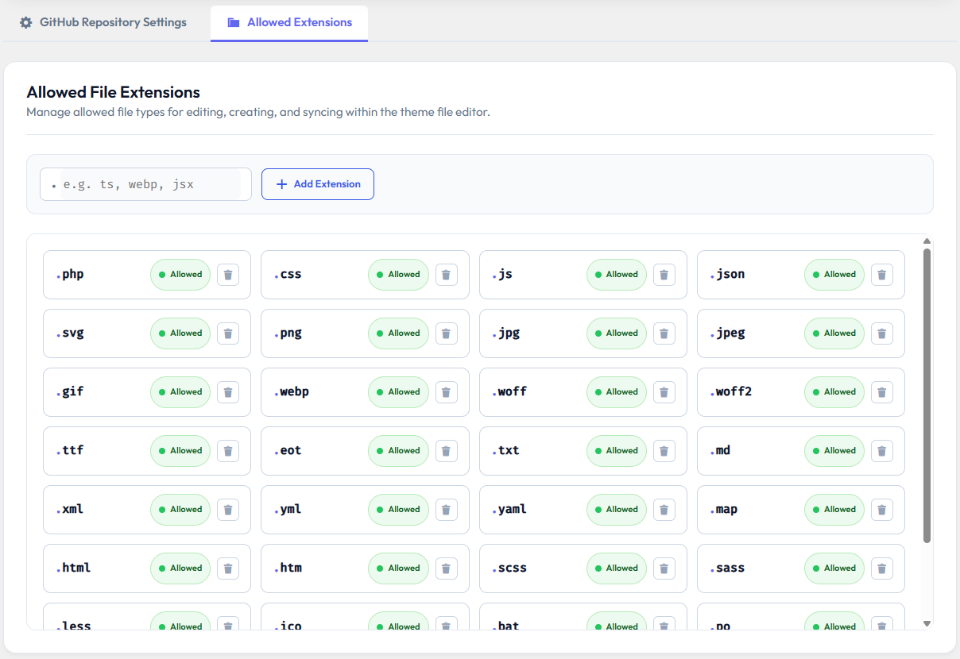The height and width of the screenshot is (659, 960).
Task: Delete the .webp extension entry
Action: [446, 392]
